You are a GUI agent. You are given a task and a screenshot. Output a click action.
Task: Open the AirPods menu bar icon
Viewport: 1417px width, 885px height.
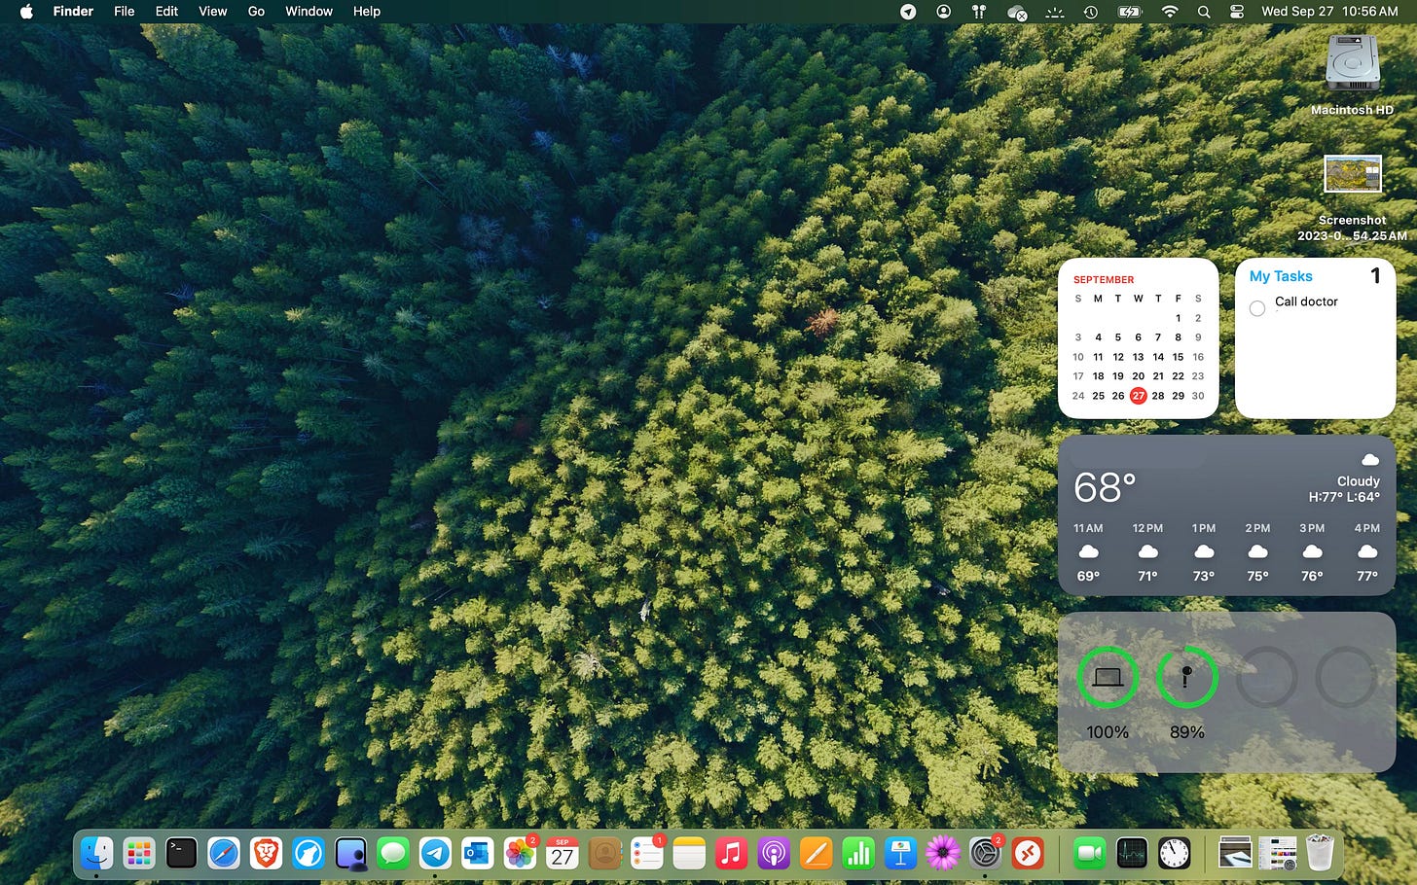click(x=980, y=12)
